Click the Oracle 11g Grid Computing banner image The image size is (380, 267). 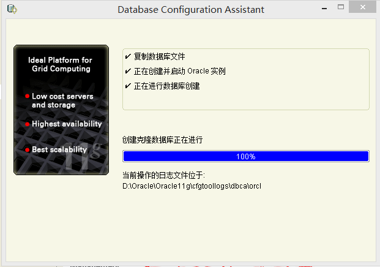[x=61, y=110]
